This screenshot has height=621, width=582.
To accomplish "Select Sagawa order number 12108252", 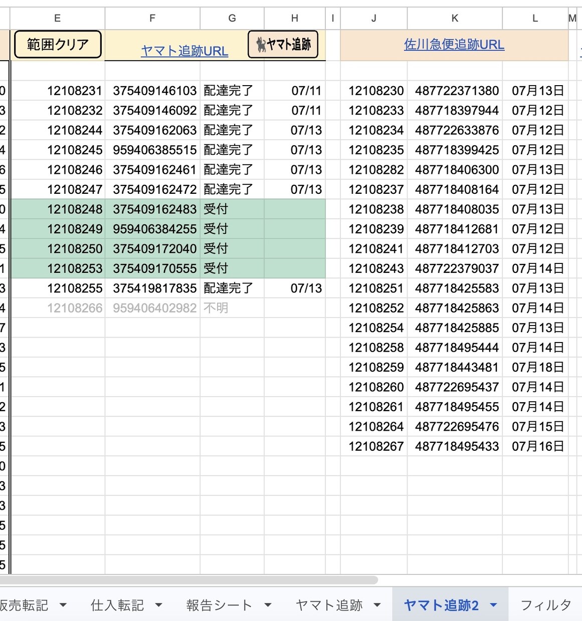I will [x=374, y=308].
